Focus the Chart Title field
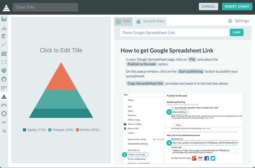The image size is (255, 168). [45, 7]
